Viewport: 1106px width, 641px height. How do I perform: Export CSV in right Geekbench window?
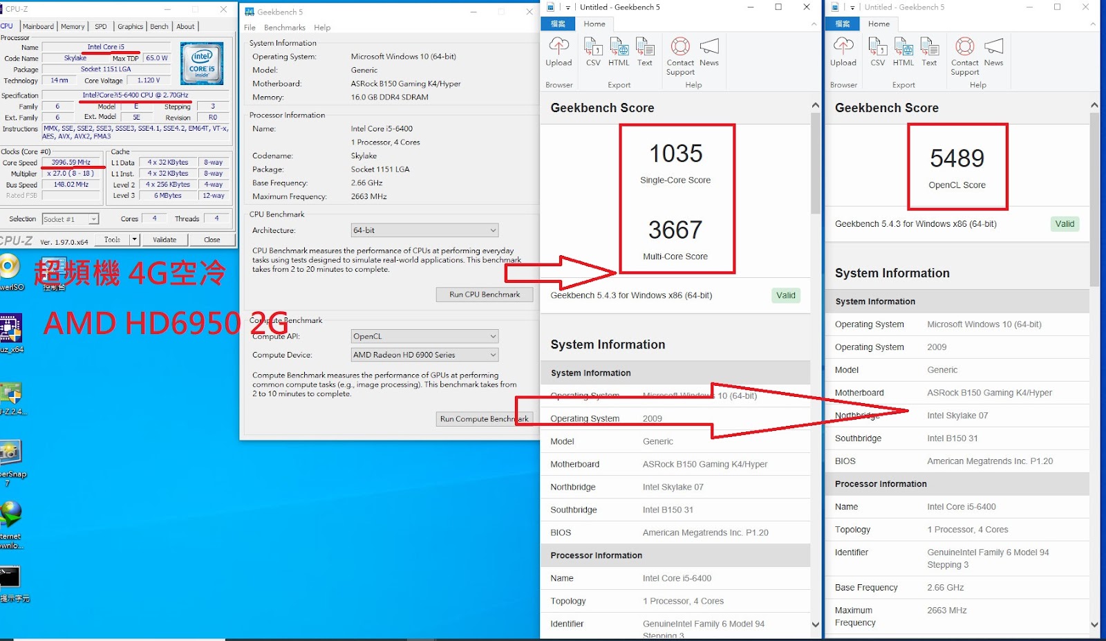click(878, 46)
